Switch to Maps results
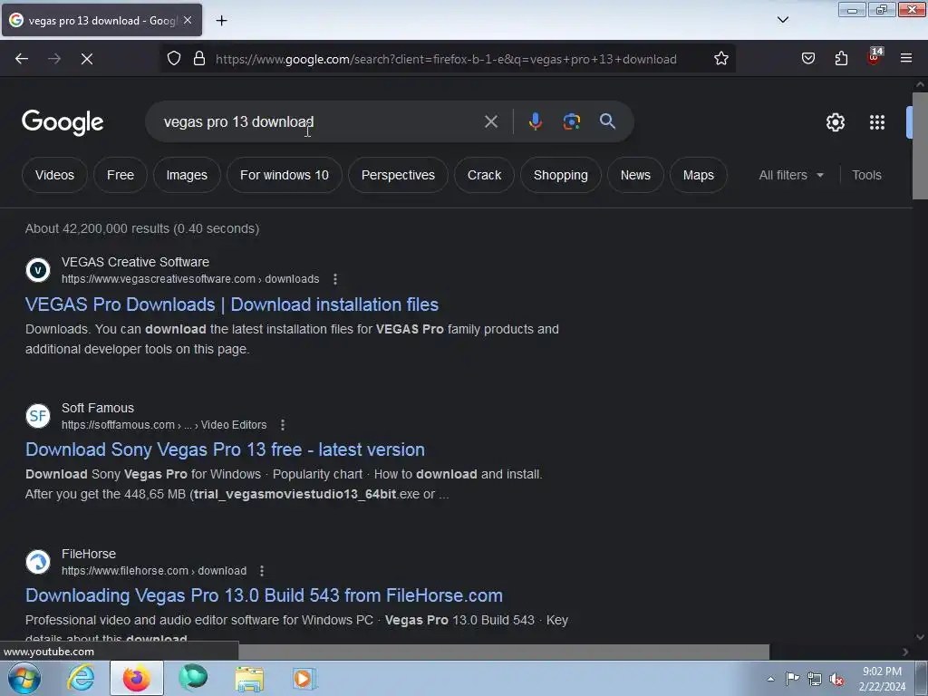Image resolution: width=928 pixels, height=696 pixels. [x=699, y=175]
